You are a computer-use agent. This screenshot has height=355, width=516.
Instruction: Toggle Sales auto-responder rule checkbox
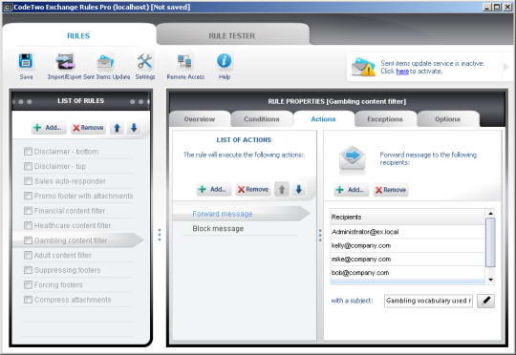28,181
